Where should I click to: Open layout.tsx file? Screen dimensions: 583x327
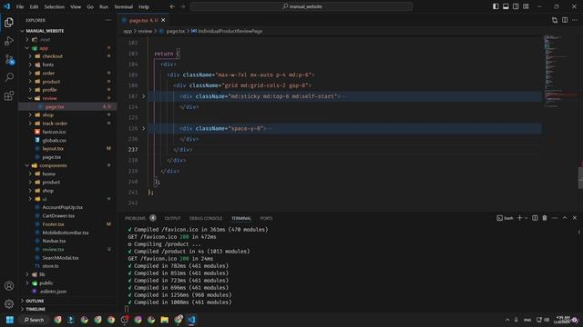click(53, 148)
